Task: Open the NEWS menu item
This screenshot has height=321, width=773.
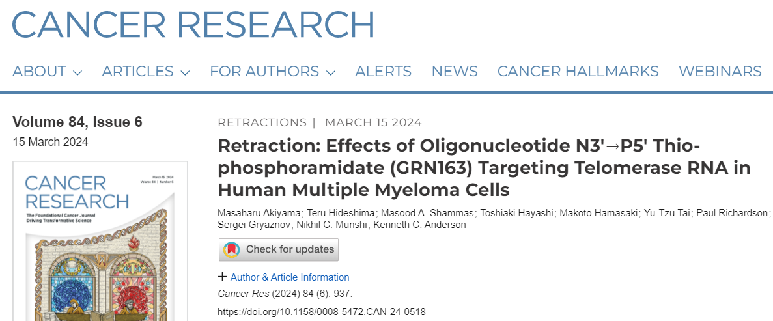Action: [x=454, y=72]
